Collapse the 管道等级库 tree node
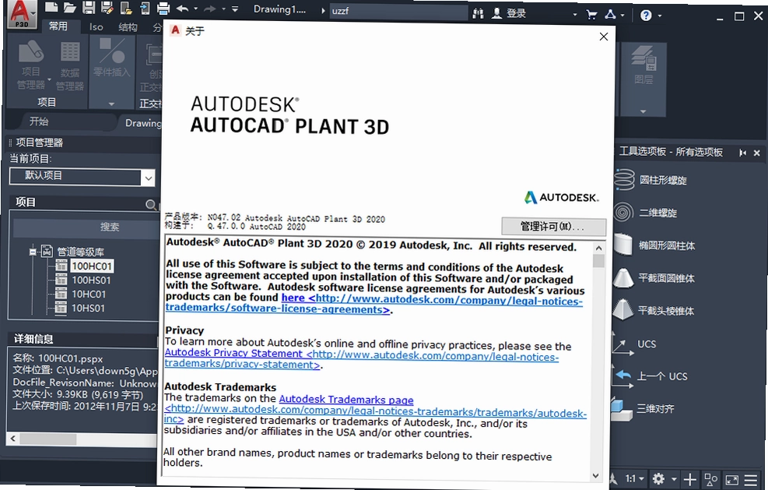 pyautogui.click(x=33, y=252)
